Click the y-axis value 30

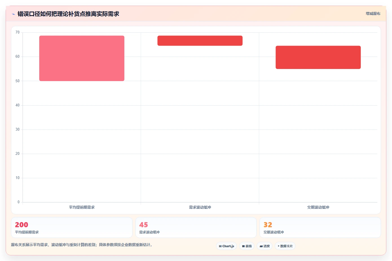click(17, 130)
